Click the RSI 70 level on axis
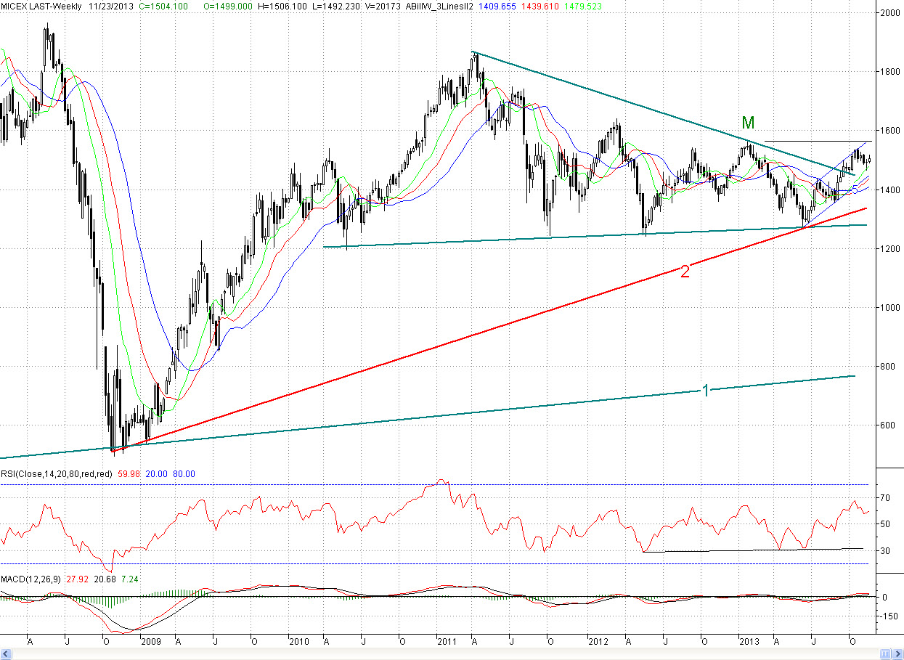The width and height of the screenshot is (904, 660). (x=885, y=498)
